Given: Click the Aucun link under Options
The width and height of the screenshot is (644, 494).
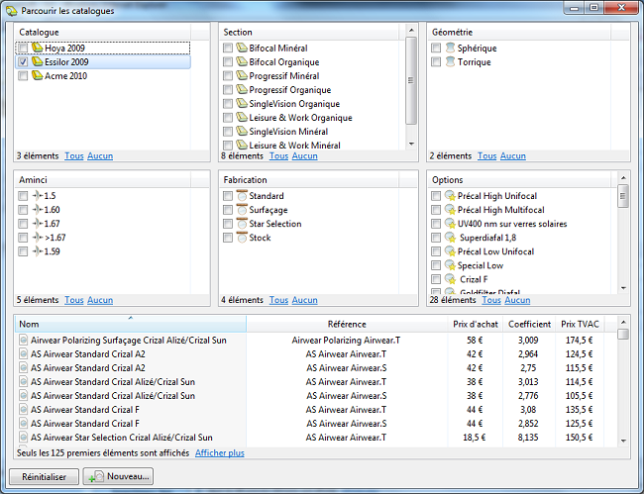Looking at the screenshot, I should pos(517,300).
